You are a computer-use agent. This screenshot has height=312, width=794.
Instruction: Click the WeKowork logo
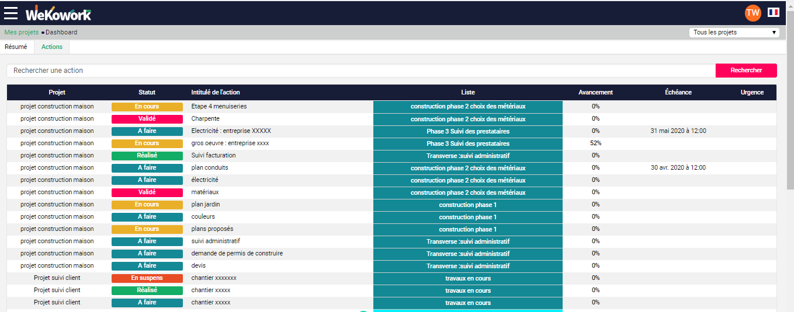(58, 13)
